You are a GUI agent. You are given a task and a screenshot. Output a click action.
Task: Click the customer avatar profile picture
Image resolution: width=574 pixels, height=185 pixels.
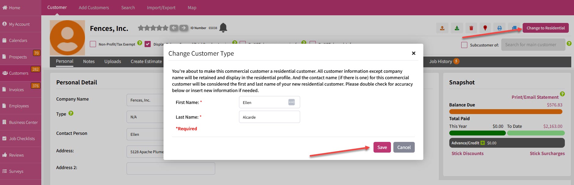tap(67, 38)
